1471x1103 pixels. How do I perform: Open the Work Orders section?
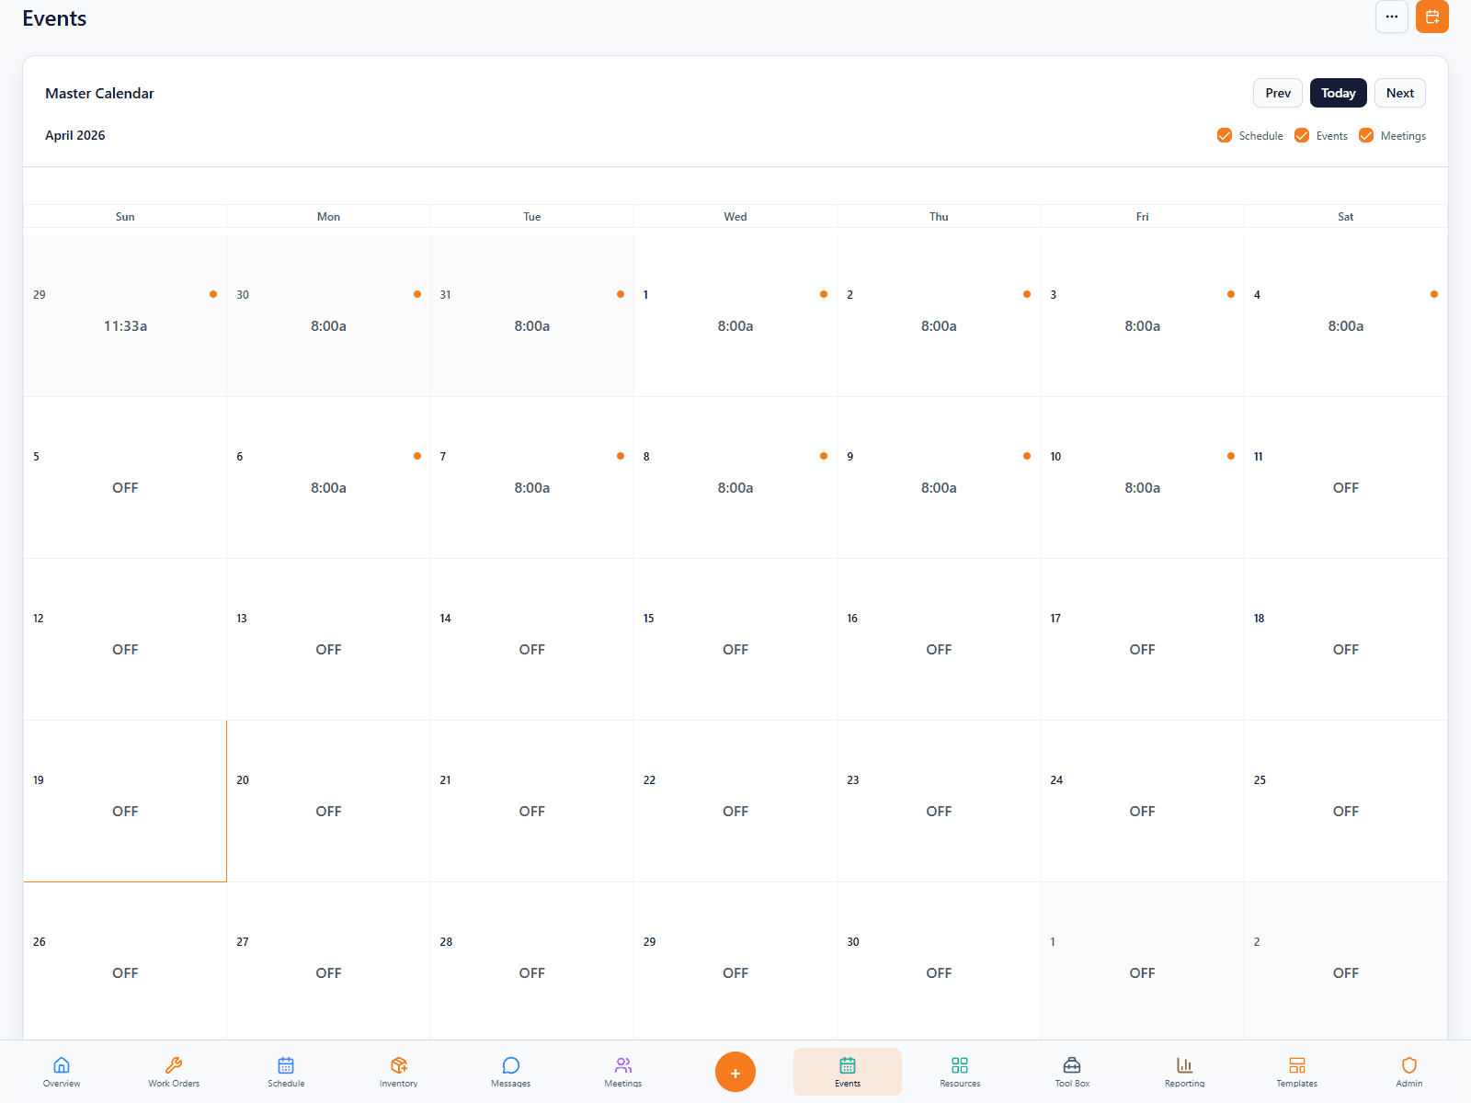[173, 1072]
